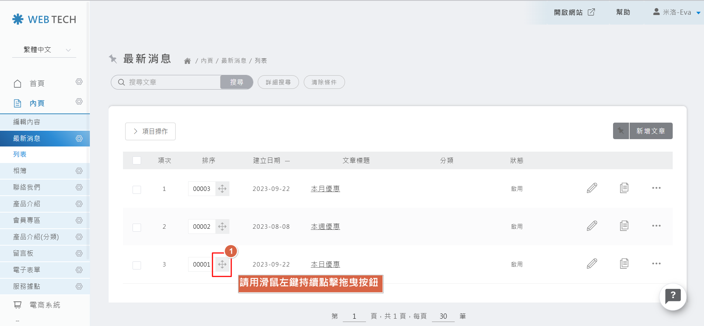The width and height of the screenshot is (704, 326).
Task: Open 產品介紹 in the sidebar
Action: 27,204
